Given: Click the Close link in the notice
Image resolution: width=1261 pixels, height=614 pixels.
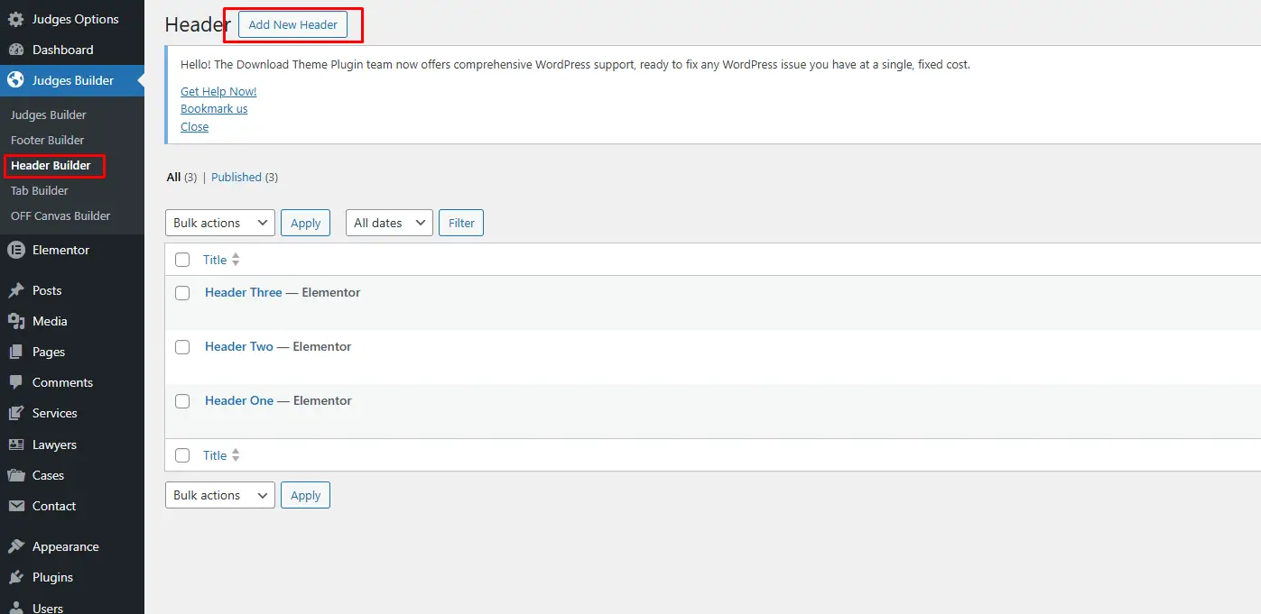Looking at the screenshot, I should tap(194, 127).
